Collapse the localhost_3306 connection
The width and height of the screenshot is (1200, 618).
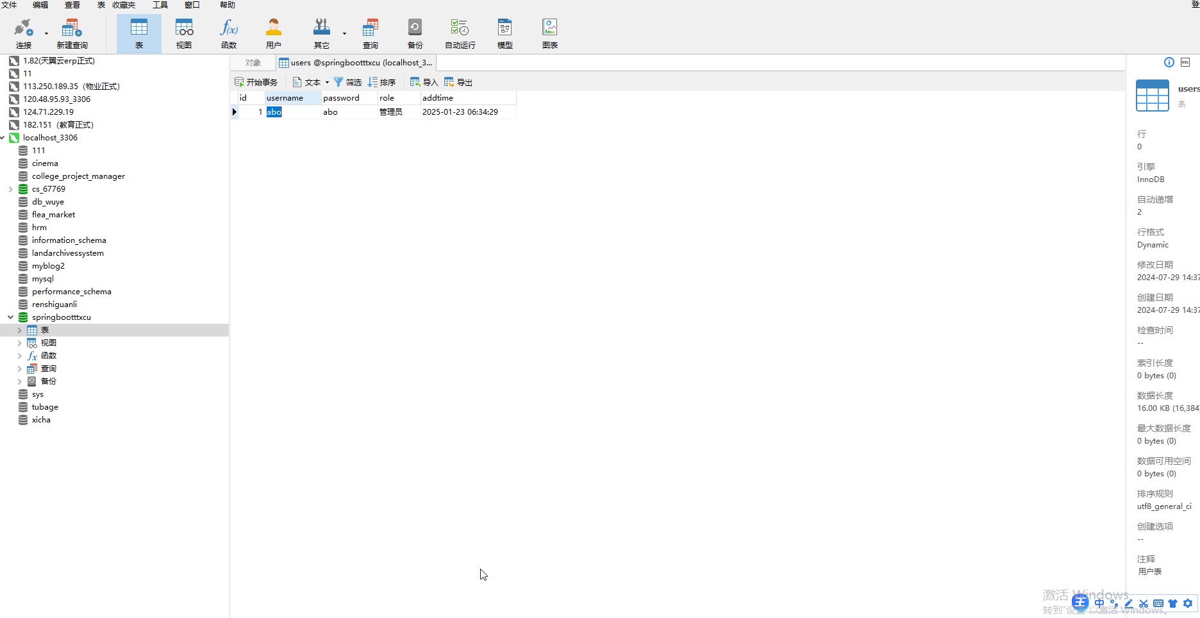coord(3,138)
